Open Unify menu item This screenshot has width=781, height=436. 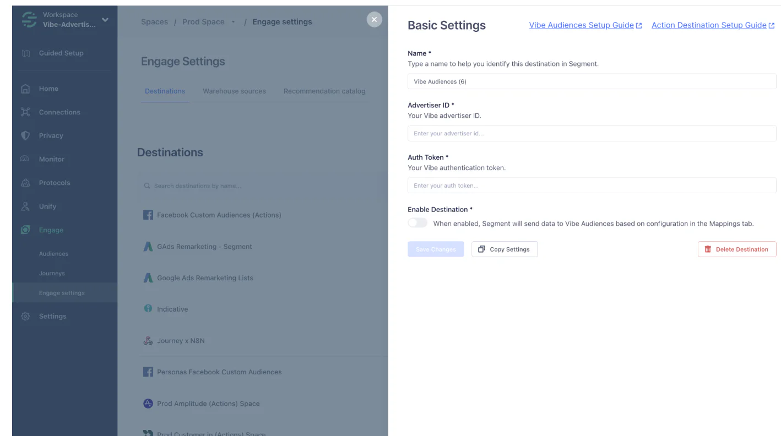pos(48,206)
